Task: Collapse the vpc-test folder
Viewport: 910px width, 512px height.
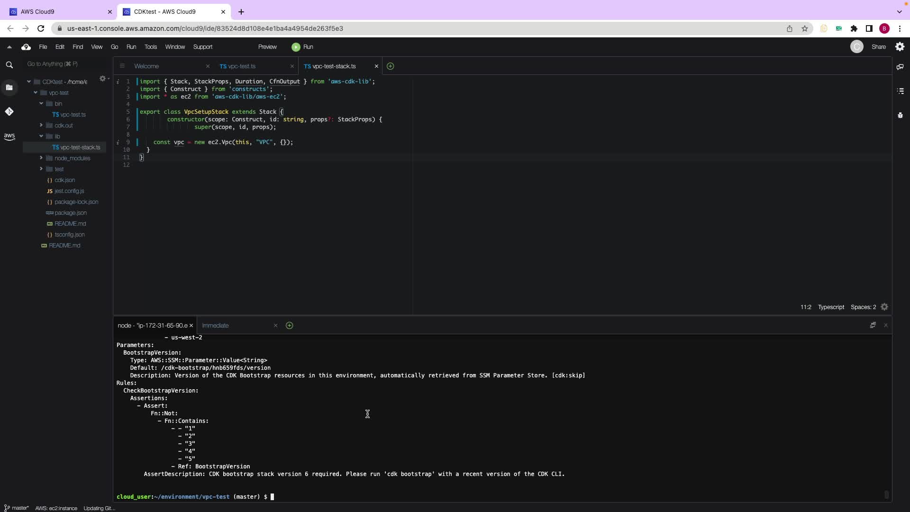Action: [36, 93]
